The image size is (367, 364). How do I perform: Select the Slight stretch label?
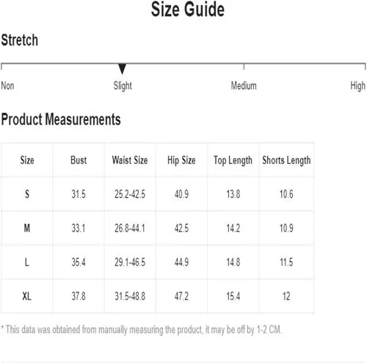123,86
